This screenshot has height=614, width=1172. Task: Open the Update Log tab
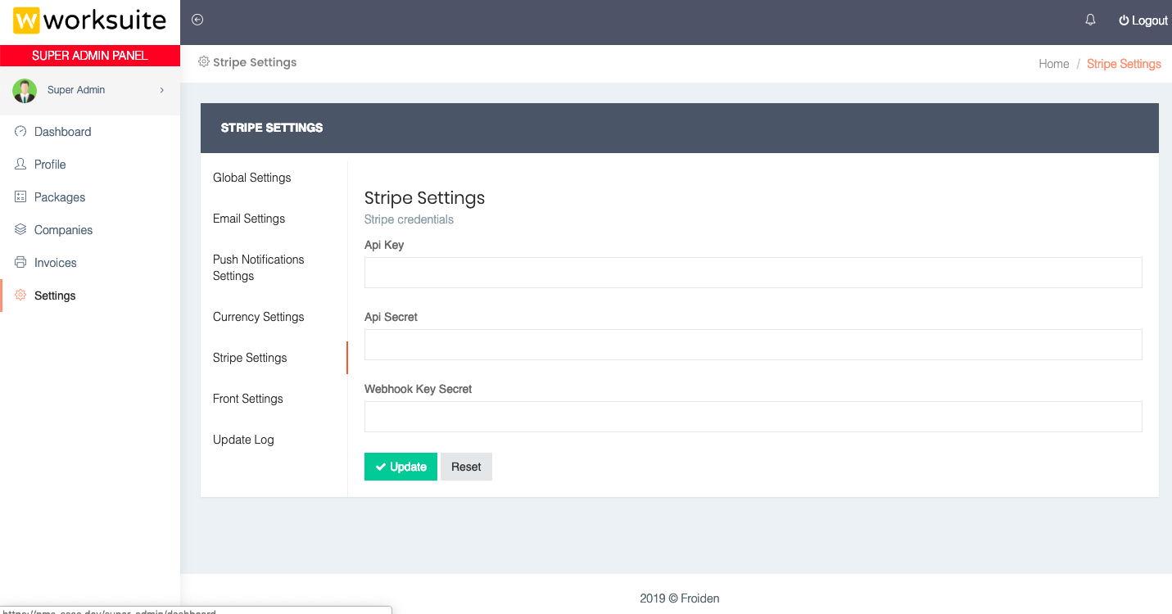(243, 440)
